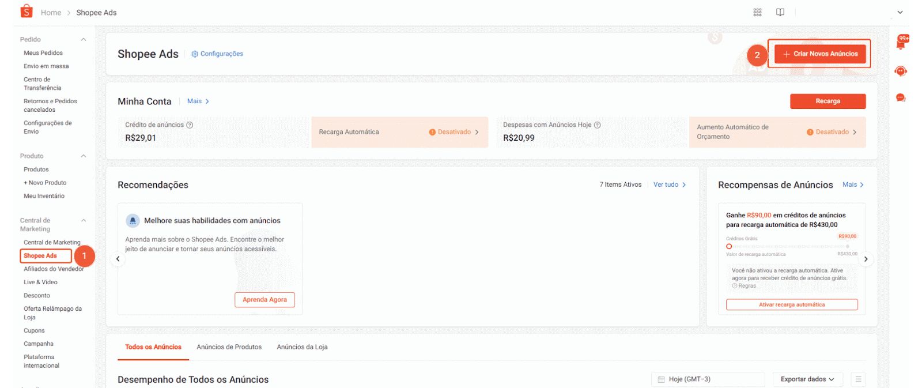Open Produtos in sidebar
The image size is (922, 388).
(36, 169)
